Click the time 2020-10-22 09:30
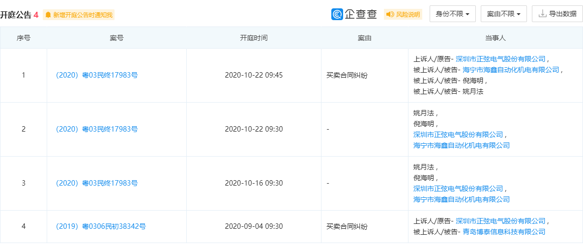The image size is (583, 246). tap(254, 129)
